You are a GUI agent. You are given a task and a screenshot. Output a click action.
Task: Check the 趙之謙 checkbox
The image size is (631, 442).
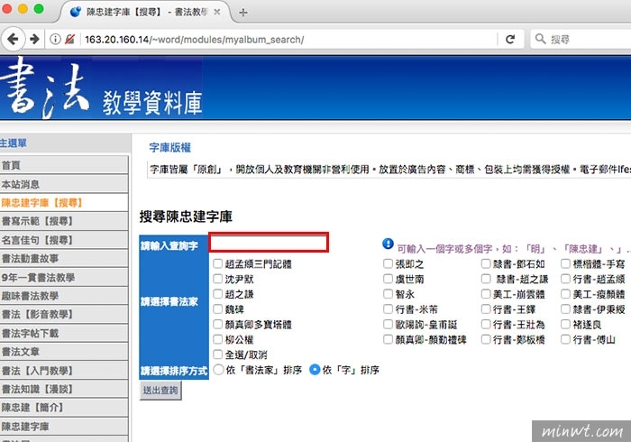tap(218, 294)
